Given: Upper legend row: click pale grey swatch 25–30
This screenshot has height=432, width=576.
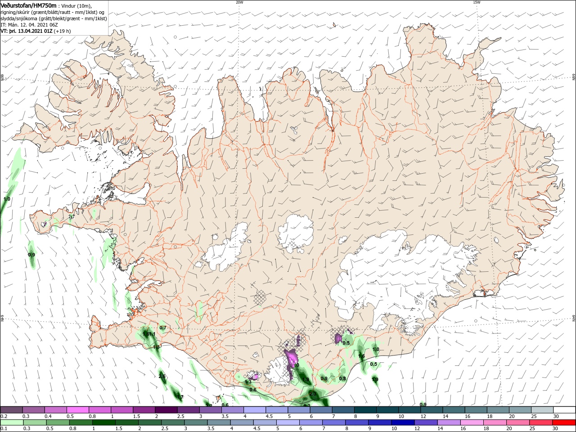Looking at the screenshot, I should pyautogui.click(x=542, y=410).
